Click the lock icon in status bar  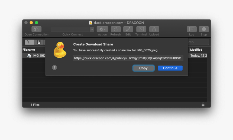coord(203,105)
